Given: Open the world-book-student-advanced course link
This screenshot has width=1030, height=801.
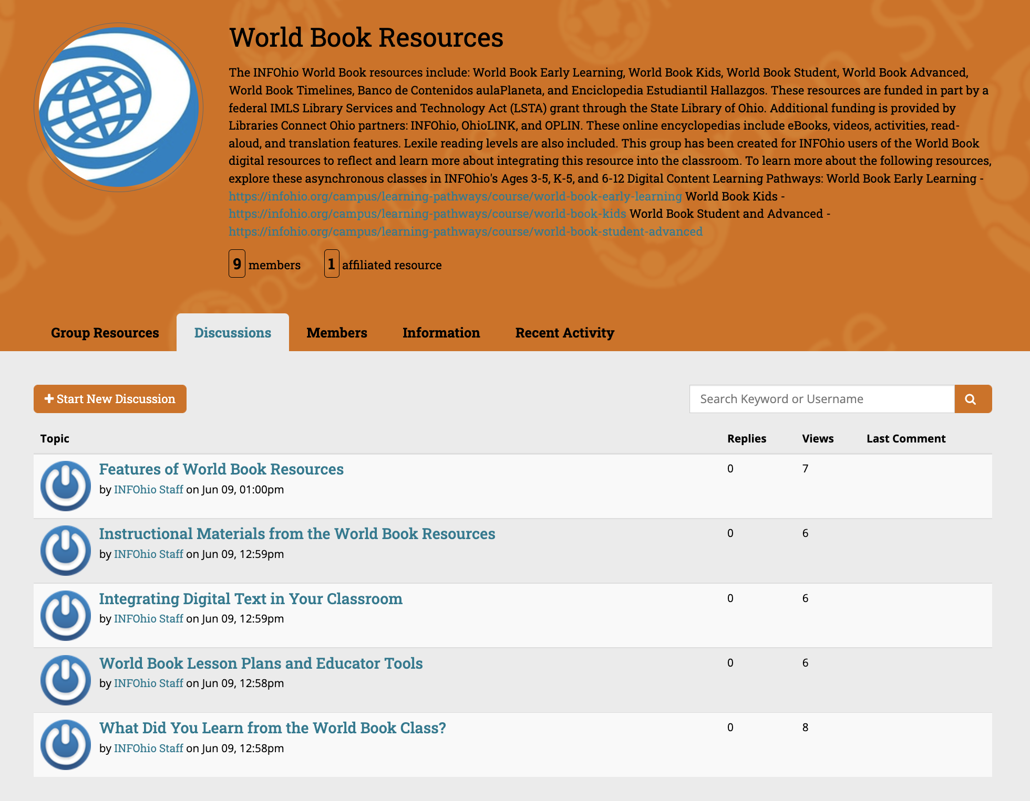Looking at the screenshot, I should (x=466, y=231).
